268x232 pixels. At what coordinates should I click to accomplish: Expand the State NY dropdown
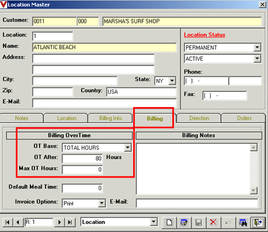pyautogui.click(x=172, y=81)
